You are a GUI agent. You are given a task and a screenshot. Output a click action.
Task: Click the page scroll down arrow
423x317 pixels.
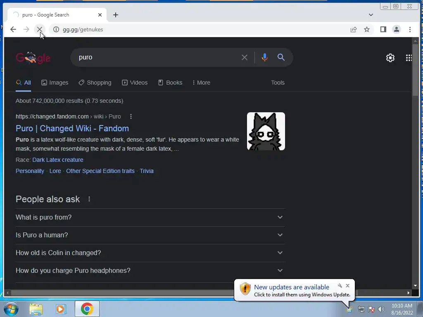pyautogui.click(x=415, y=286)
